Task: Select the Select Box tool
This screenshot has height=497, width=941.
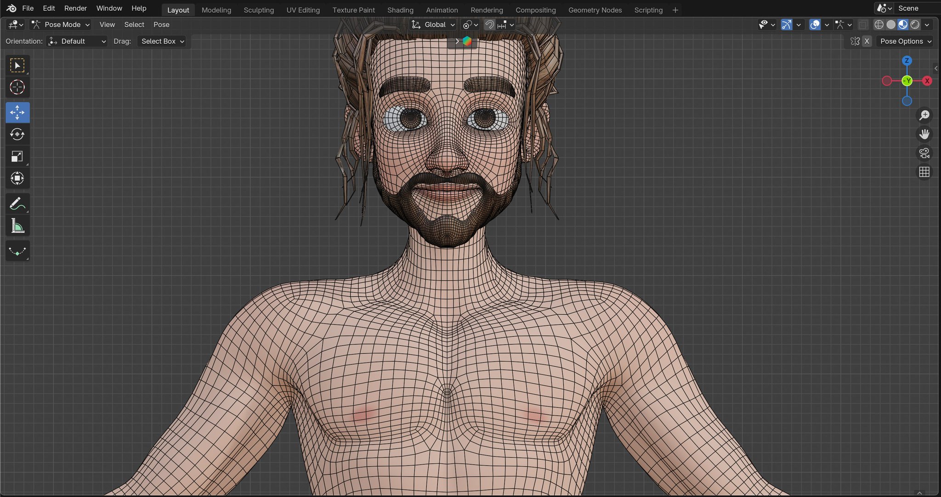Action: (17, 65)
